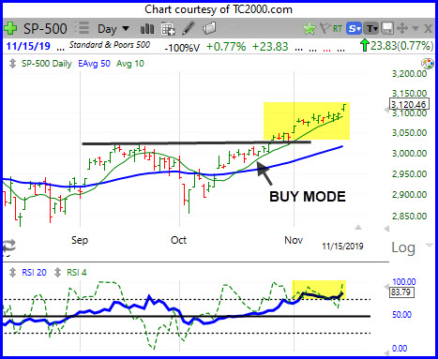Click the RSI 20 indicator label

tap(34, 273)
